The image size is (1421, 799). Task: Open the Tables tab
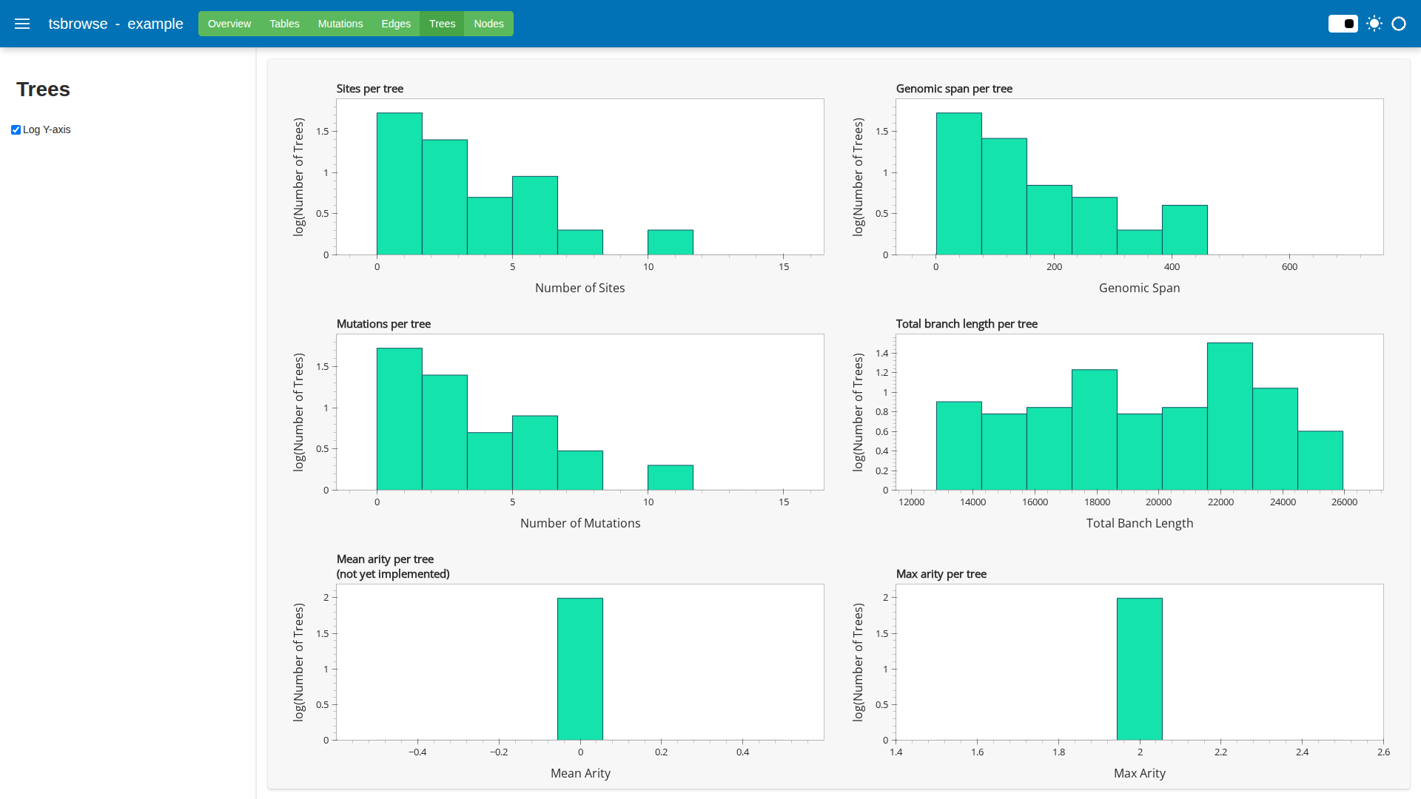pyautogui.click(x=284, y=24)
